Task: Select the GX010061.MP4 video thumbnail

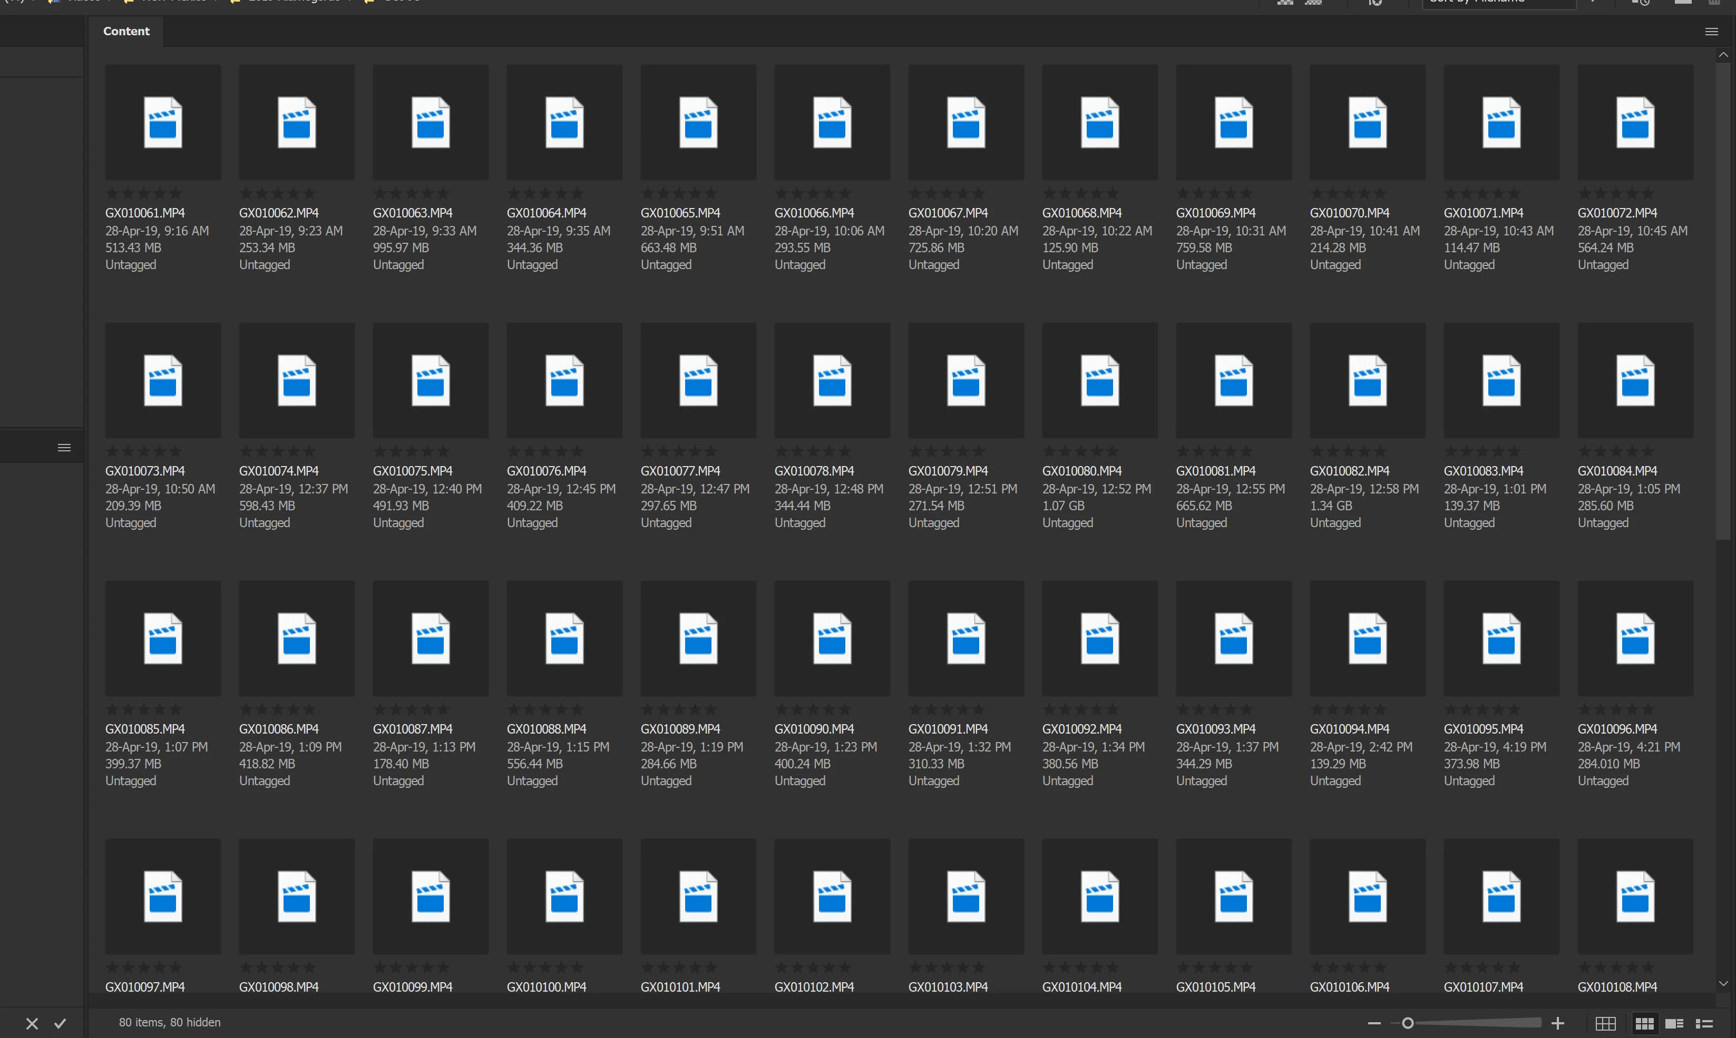Action: coord(162,122)
